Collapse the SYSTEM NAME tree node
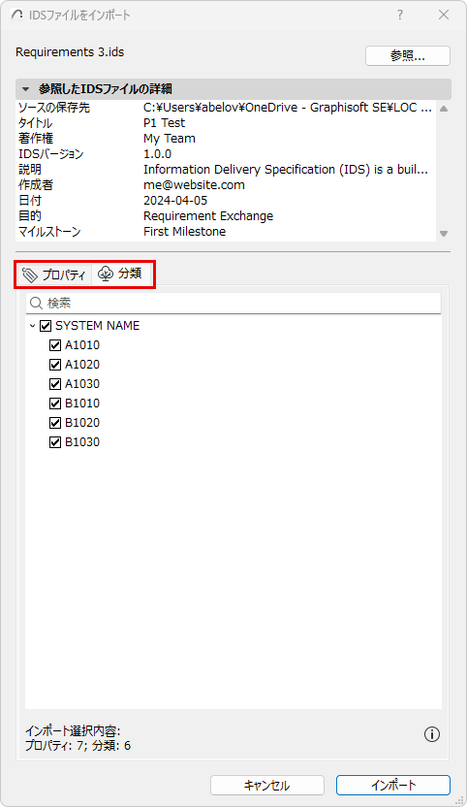Viewport: 467px width, 807px height. (32, 326)
